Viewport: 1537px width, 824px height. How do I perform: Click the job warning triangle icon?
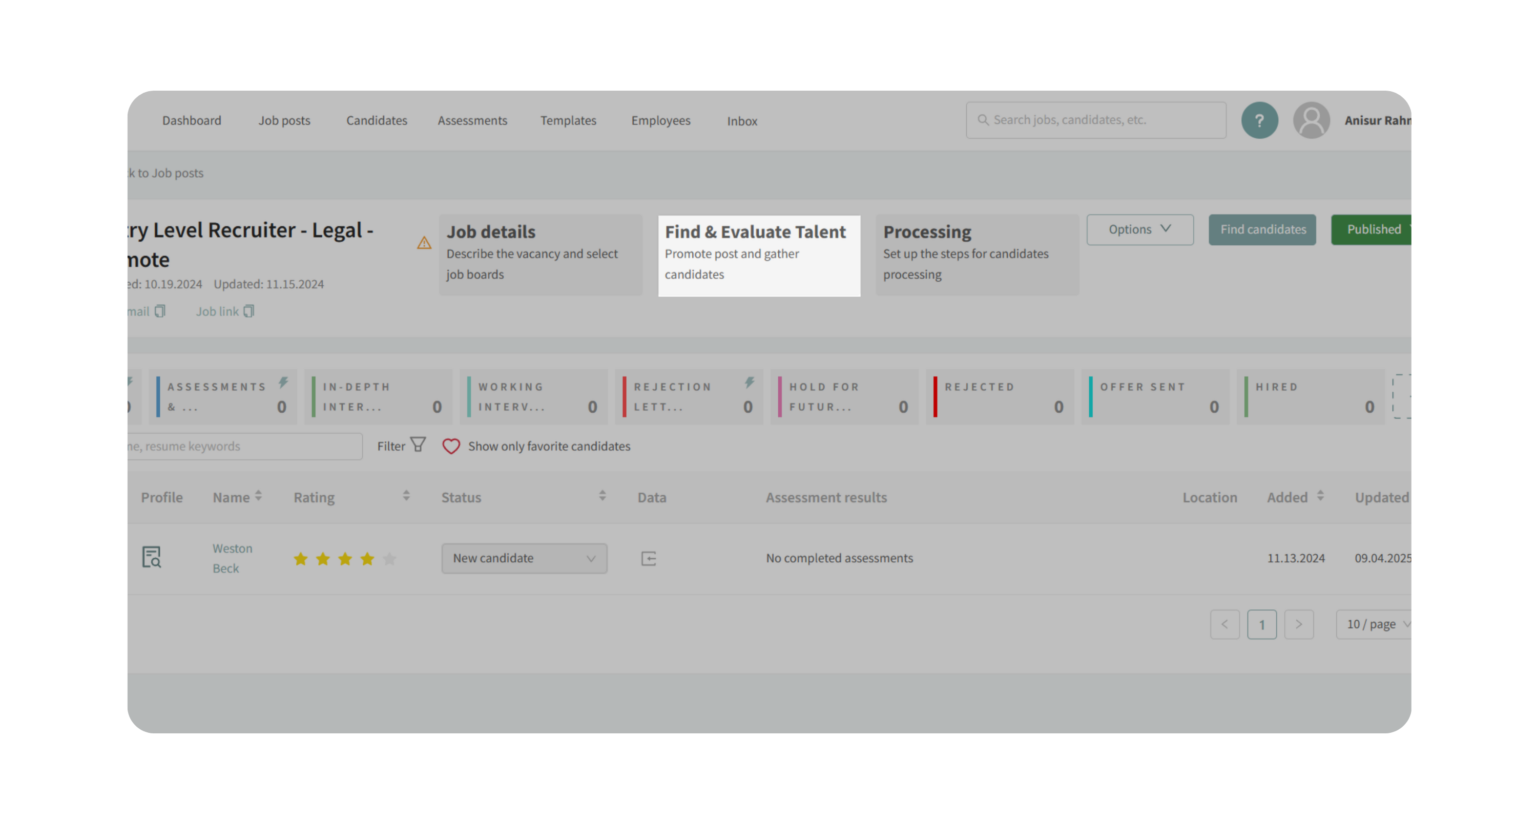pos(424,243)
